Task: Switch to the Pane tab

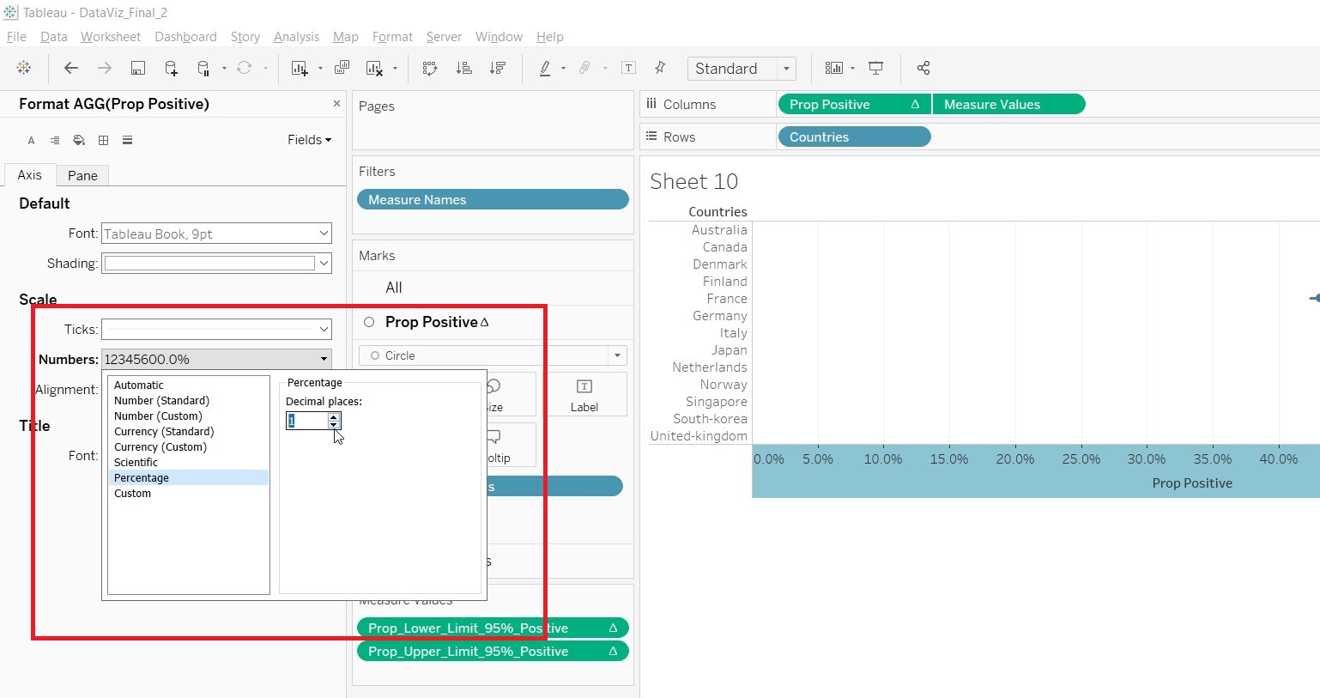Action: pos(82,175)
